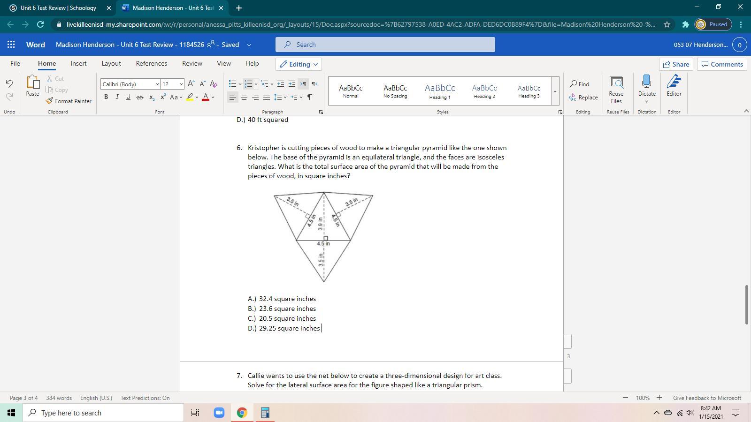Decrease paragraph indent
The image size is (751, 422).
pyautogui.click(x=281, y=84)
